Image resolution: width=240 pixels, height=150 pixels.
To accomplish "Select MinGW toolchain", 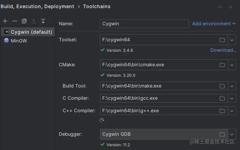I will [28, 41].
